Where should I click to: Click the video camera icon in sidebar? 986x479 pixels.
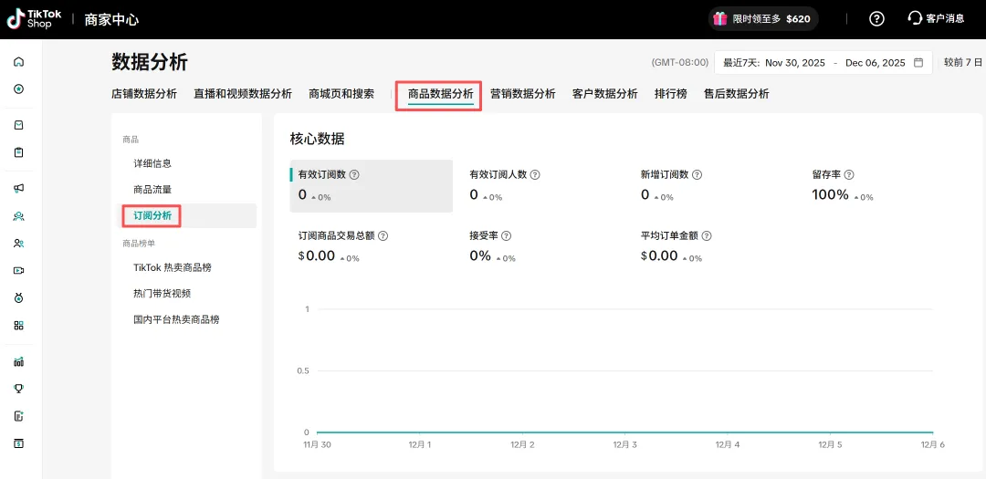(x=18, y=271)
